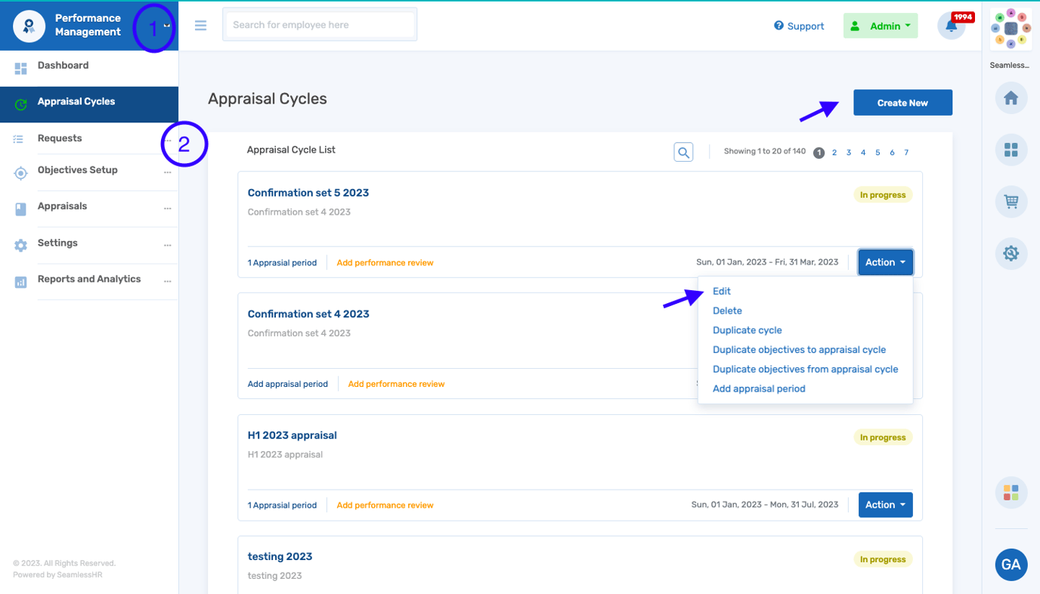
Task: Click the four-square grid icon in right sidebar
Action: [x=1011, y=150]
